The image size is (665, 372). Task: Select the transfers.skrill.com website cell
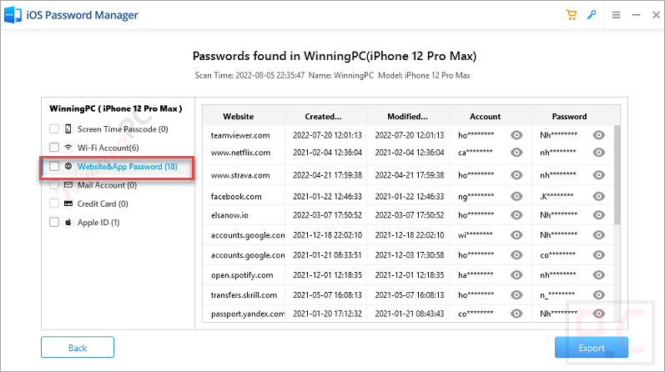coord(244,294)
